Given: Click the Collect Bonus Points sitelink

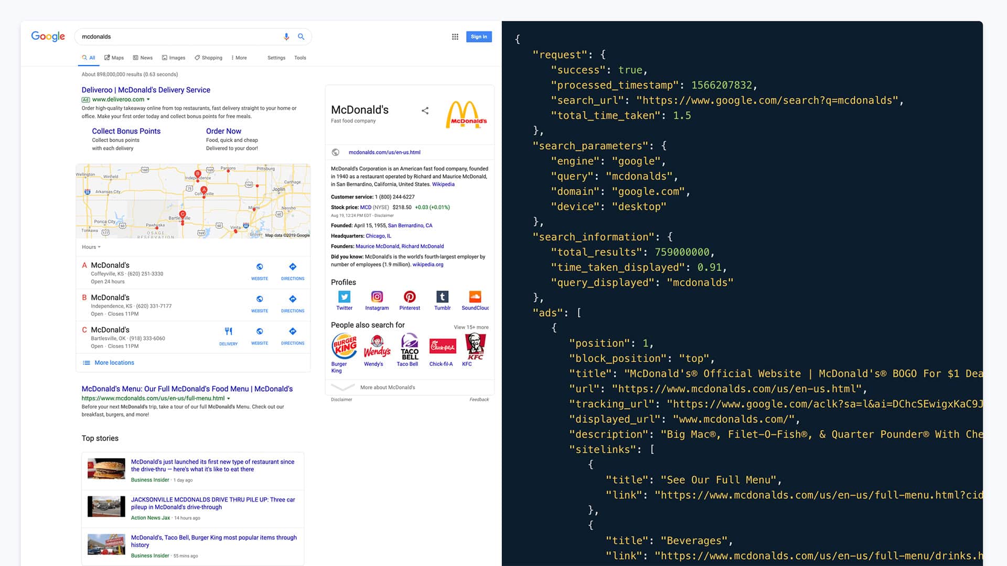Looking at the screenshot, I should click(126, 131).
